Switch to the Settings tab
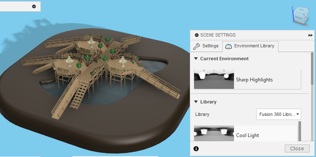 [x=206, y=46]
